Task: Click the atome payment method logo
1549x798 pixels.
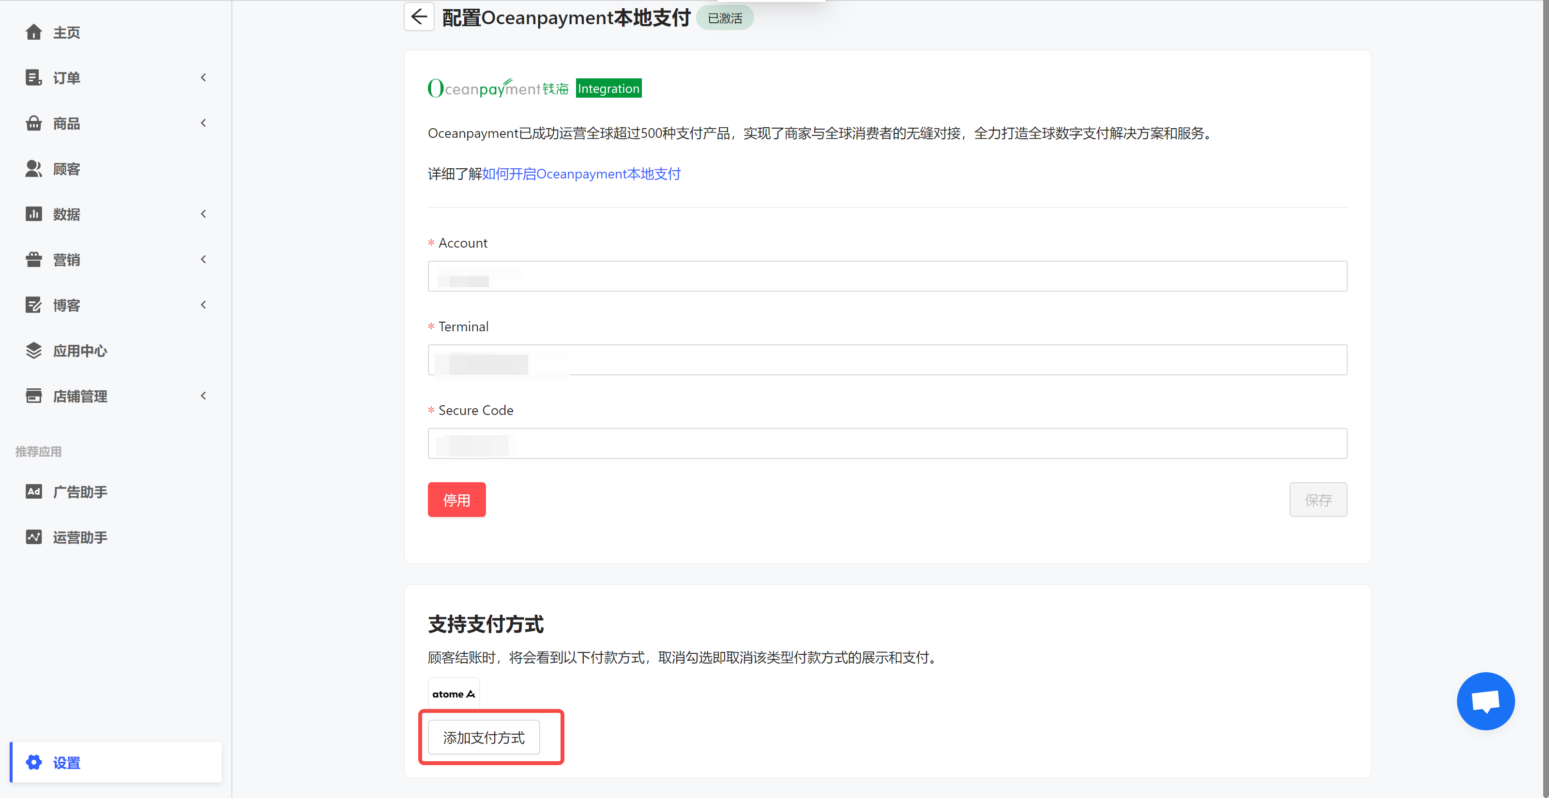Action: [x=454, y=694]
